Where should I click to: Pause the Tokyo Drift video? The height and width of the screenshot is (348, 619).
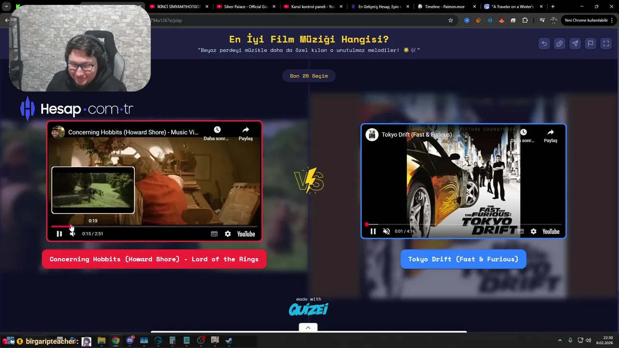[x=373, y=232]
